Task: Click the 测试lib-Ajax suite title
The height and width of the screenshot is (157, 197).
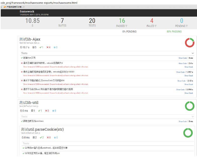Action: [x=30, y=39]
